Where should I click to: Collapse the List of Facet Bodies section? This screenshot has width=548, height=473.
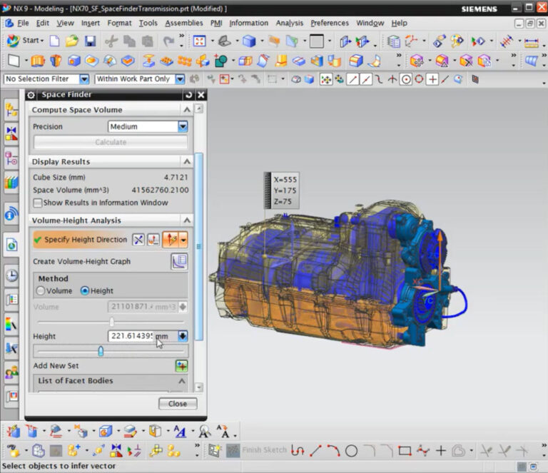(182, 381)
